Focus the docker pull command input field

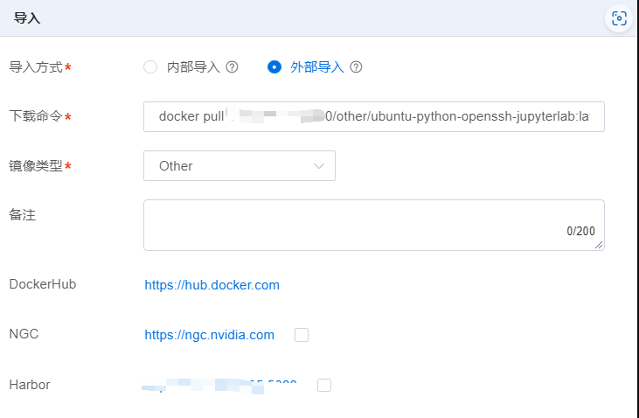click(x=373, y=116)
